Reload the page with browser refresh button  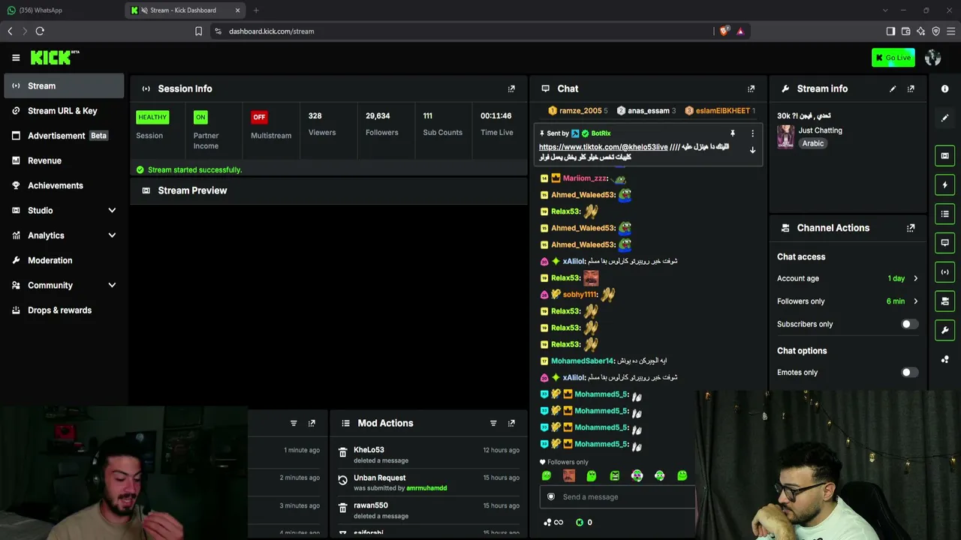[x=40, y=31]
